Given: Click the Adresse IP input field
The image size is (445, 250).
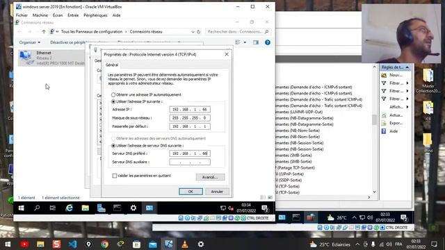Looking at the screenshot, I should click(190, 110).
